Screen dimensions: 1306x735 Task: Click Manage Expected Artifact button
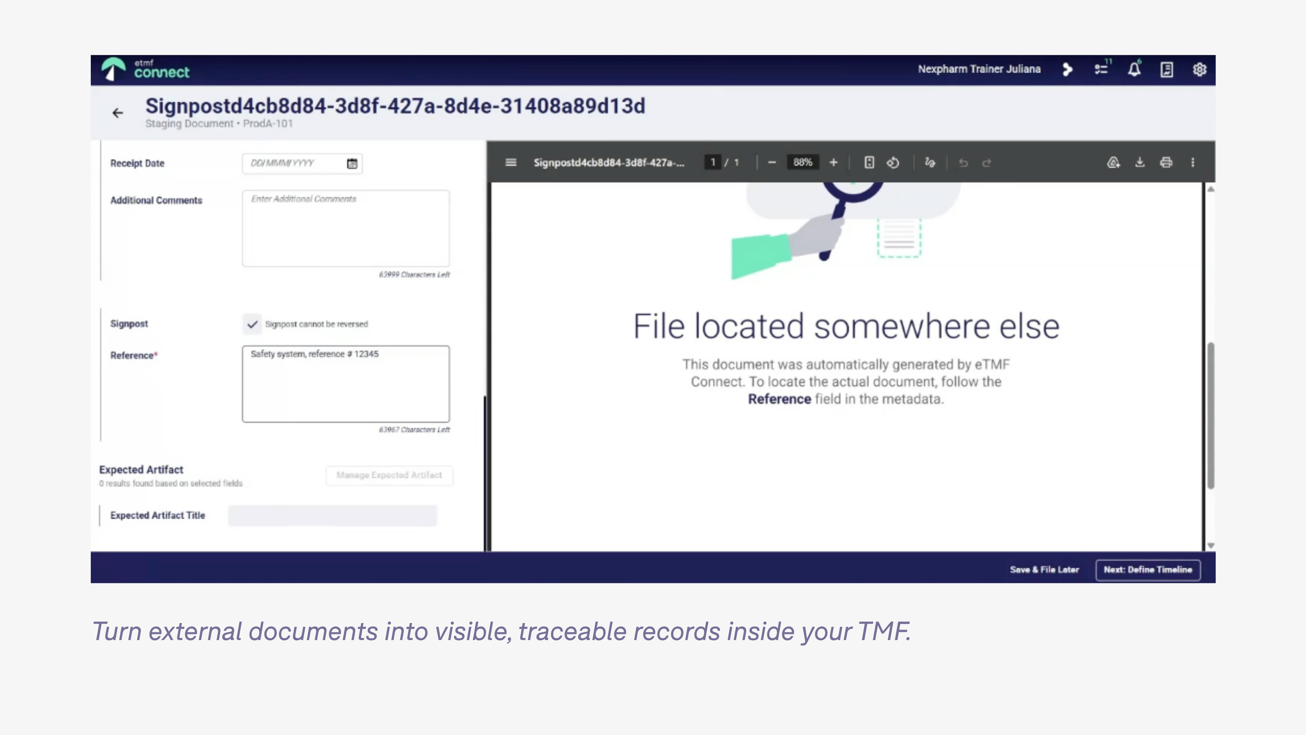[x=389, y=475]
